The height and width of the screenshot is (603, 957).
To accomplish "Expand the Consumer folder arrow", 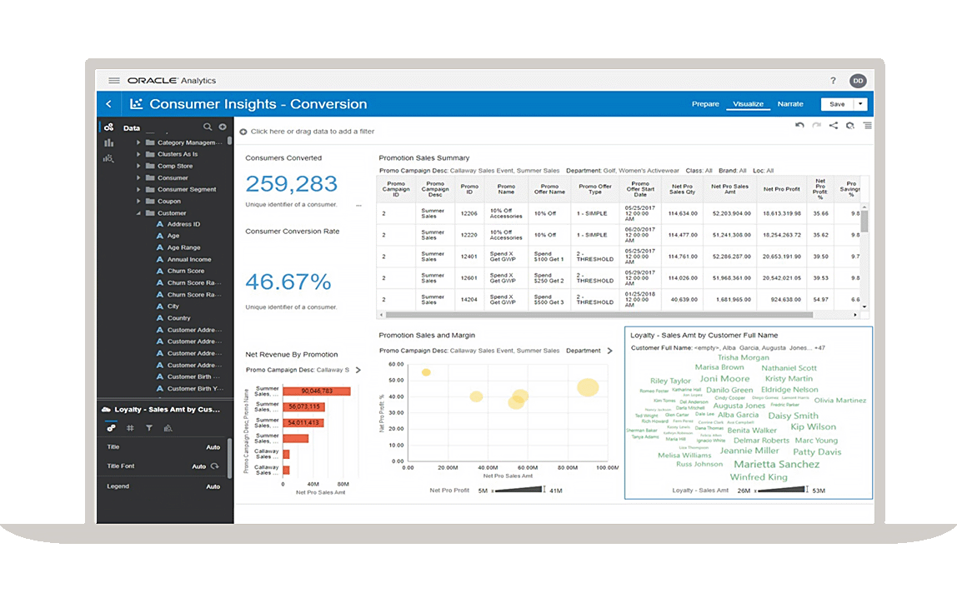I will 138,178.
